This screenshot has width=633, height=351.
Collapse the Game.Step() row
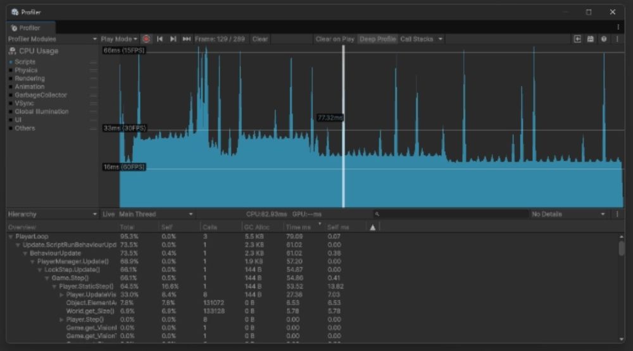tap(47, 278)
